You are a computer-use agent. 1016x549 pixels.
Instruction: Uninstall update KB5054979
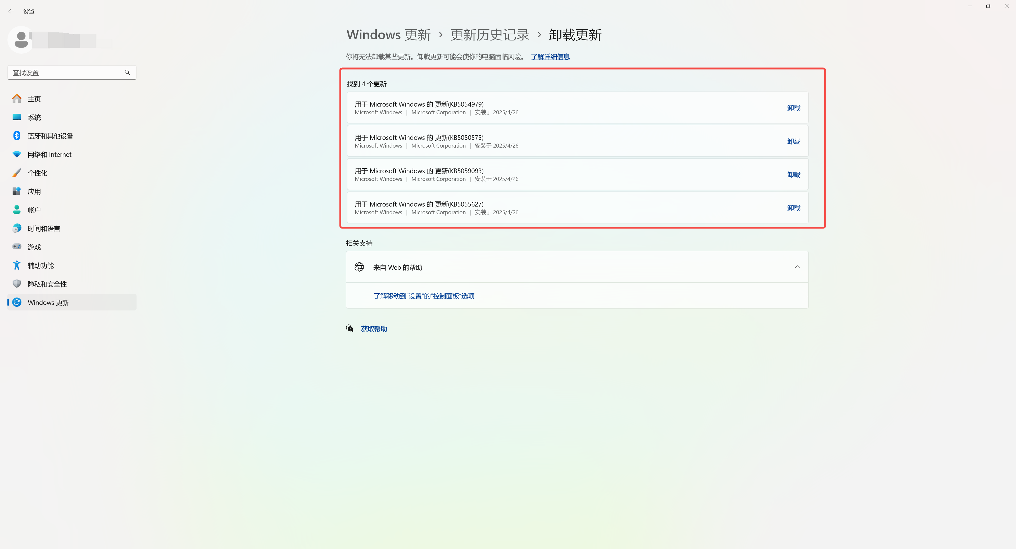793,108
